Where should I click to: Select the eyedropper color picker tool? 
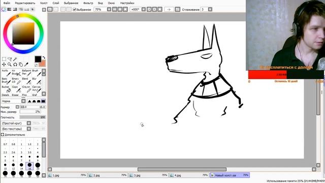click(26, 65)
